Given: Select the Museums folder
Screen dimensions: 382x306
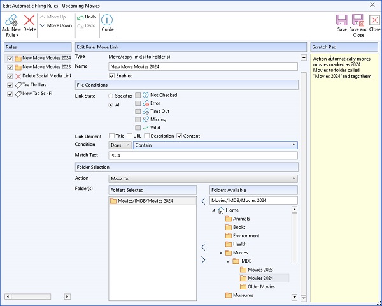Looking at the screenshot, I should point(239,295).
